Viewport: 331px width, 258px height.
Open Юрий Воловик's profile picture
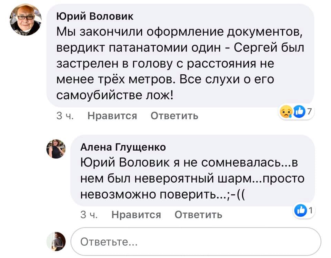26,20
